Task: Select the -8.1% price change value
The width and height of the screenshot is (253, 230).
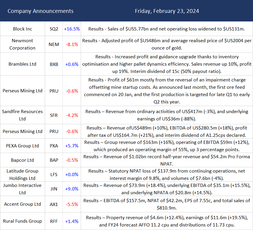Action: (x=72, y=45)
